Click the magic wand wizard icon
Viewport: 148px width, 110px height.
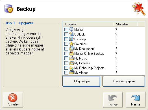click(139, 9)
